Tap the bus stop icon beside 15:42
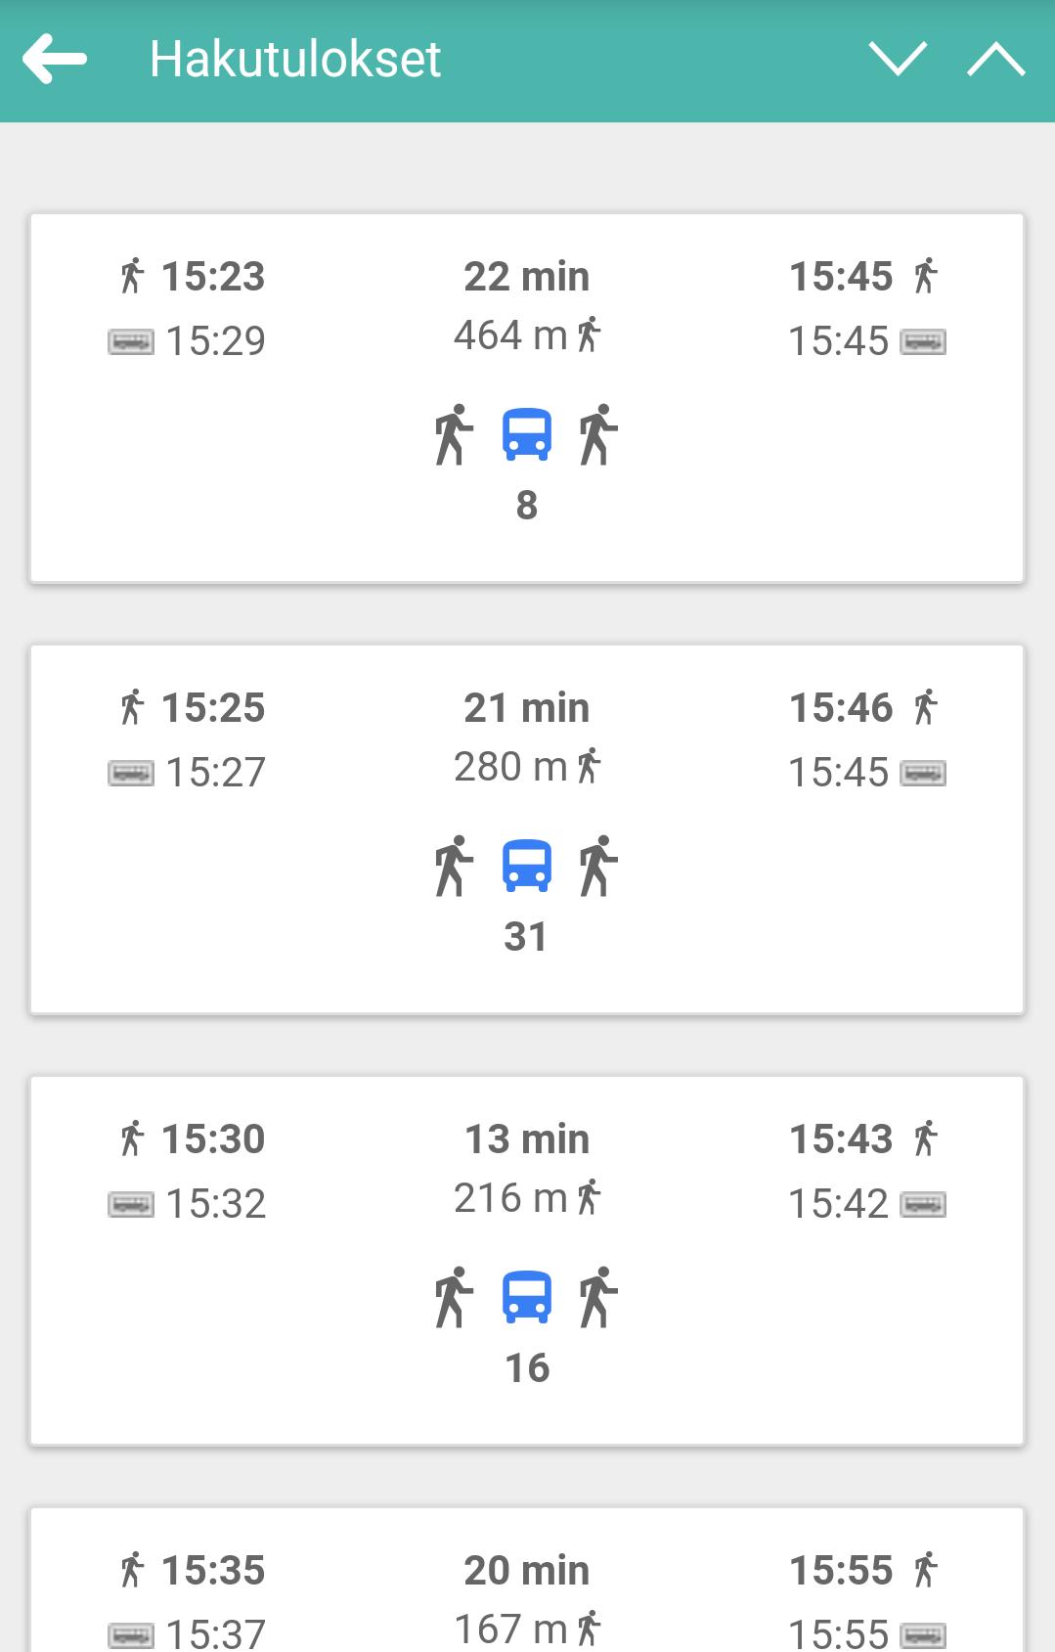 tap(923, 1204)
